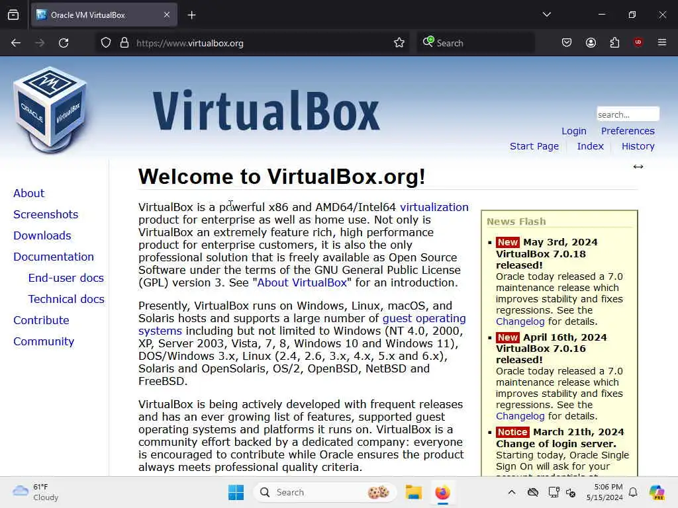Open Changelog link for 7.0.18 release
The height and width of the screenshot is (508, 678).
click(x=520, y=322)
